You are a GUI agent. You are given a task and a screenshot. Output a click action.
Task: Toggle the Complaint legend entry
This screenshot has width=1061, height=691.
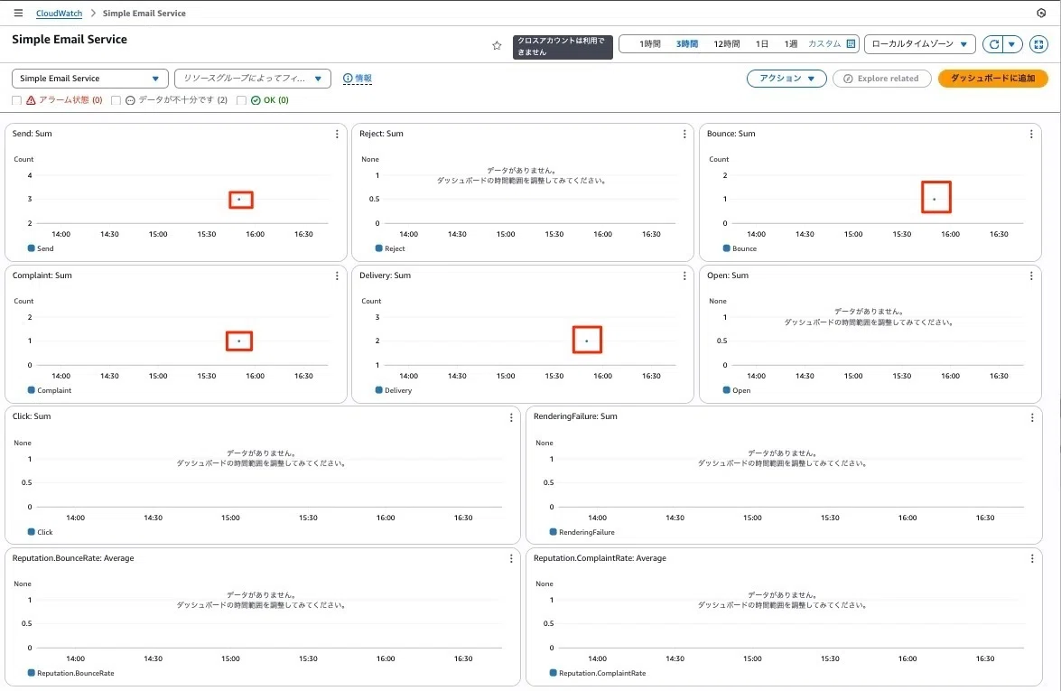(50, 390)
